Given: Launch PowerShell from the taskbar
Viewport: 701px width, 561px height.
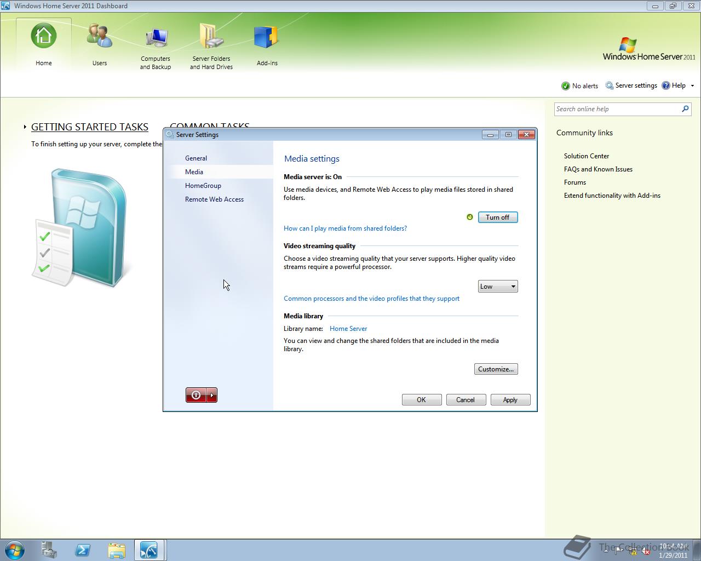Looking at the screenshot, I should pos(83,550).
